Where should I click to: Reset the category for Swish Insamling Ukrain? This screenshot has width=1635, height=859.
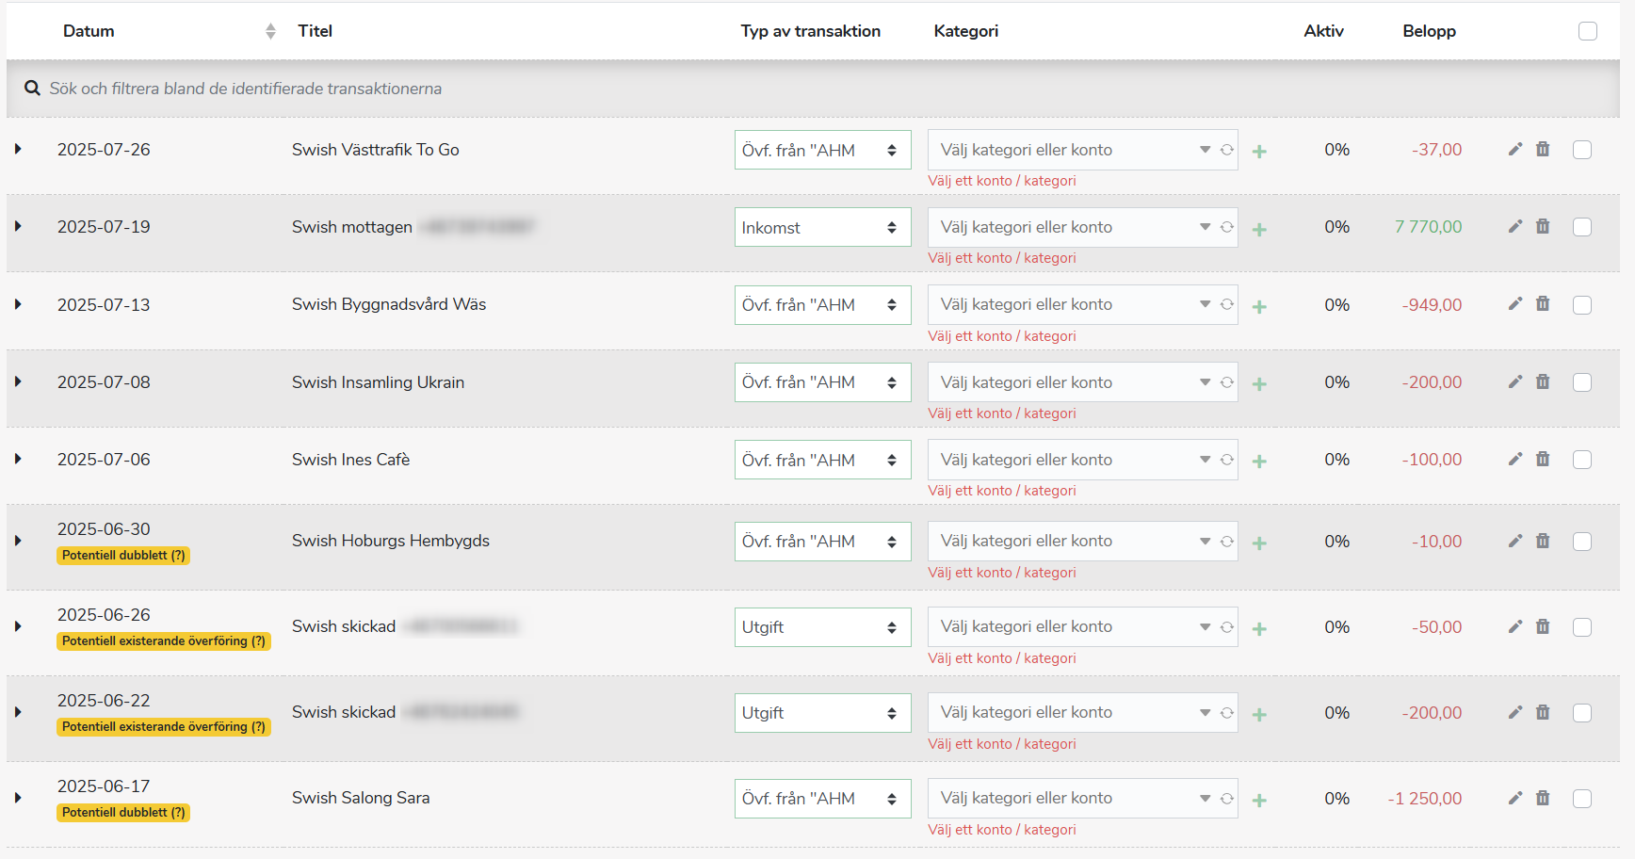1226,382
